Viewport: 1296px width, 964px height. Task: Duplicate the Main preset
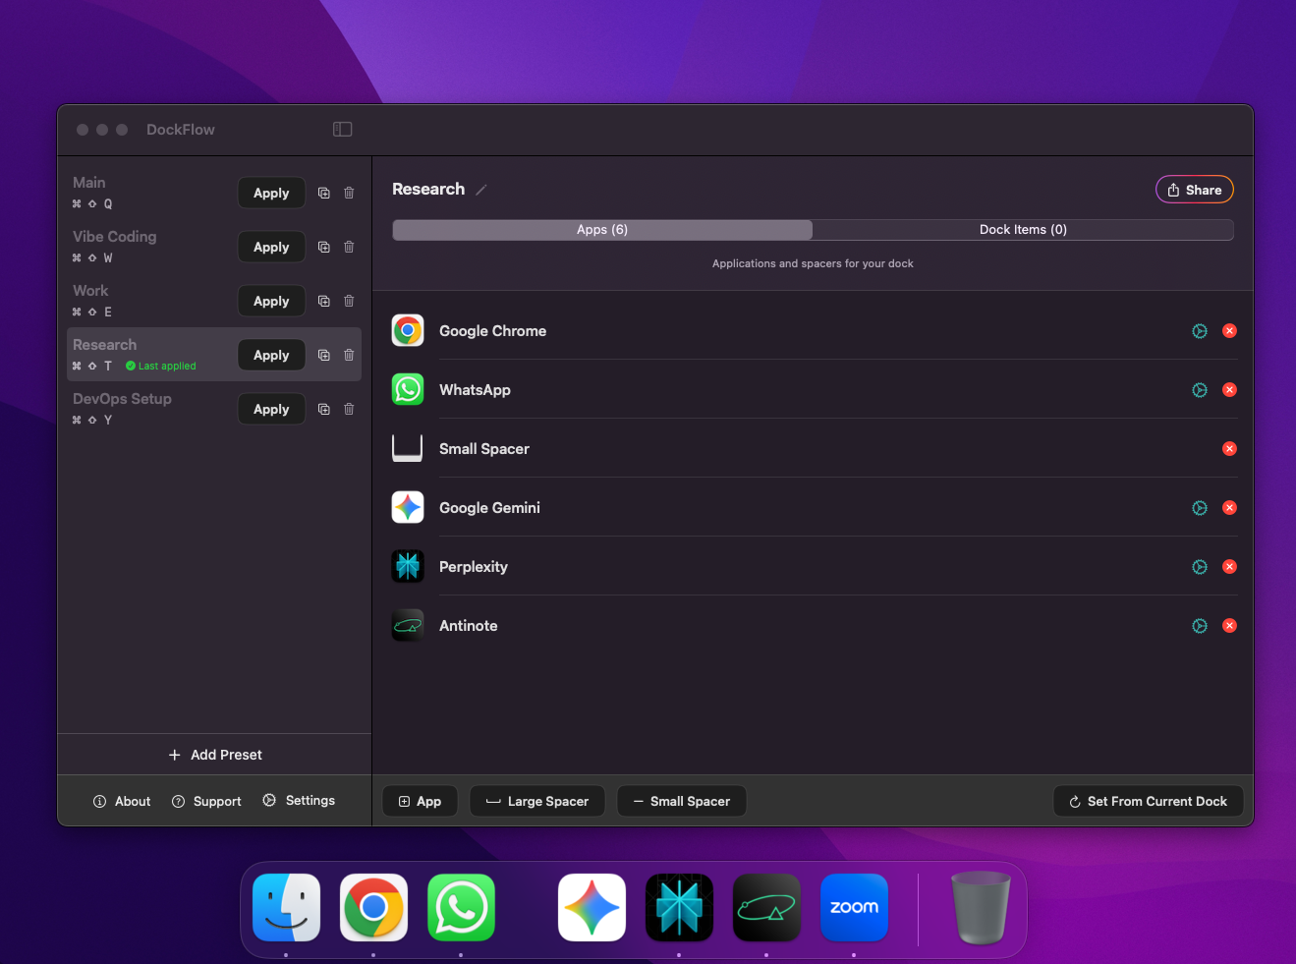tap(323, 193)
